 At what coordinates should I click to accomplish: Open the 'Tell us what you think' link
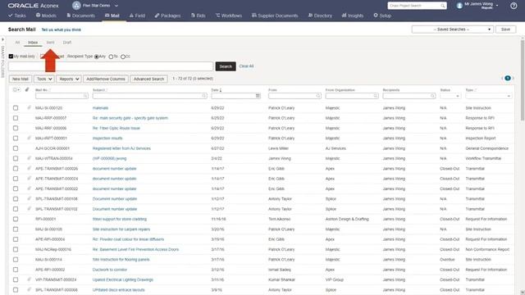point(62,29)
